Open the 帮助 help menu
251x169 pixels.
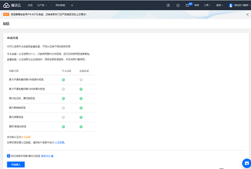pyautogui.click(x=197, y=5)
